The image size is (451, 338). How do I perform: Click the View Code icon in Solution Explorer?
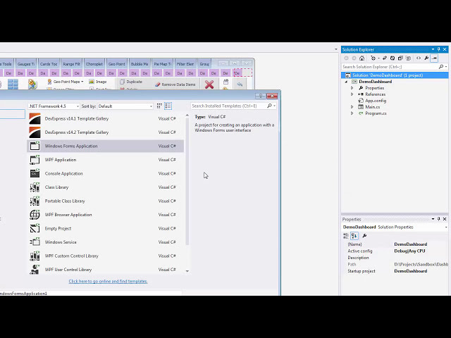click(419, 58)
